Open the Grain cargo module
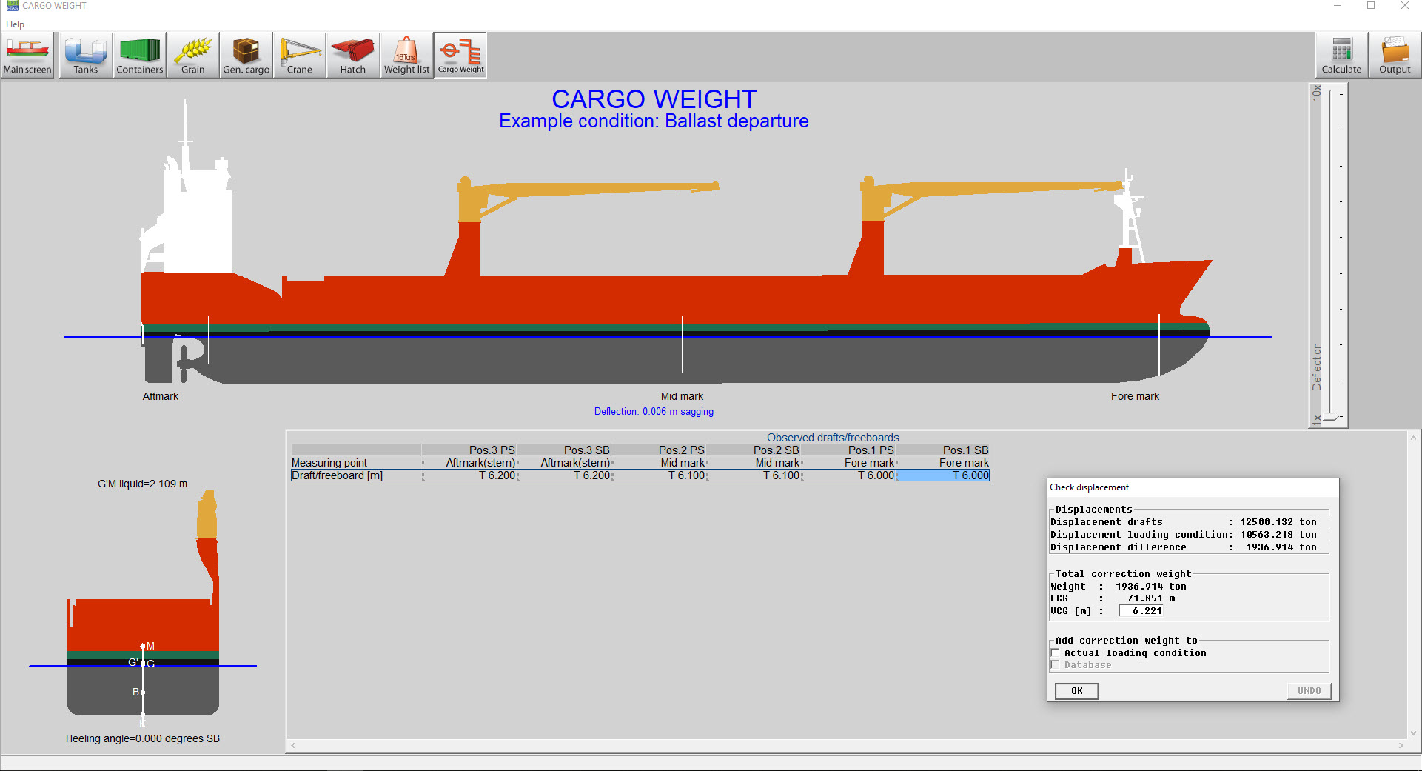The height and width of the screenshot is (771, 1422). coord(192,56)
